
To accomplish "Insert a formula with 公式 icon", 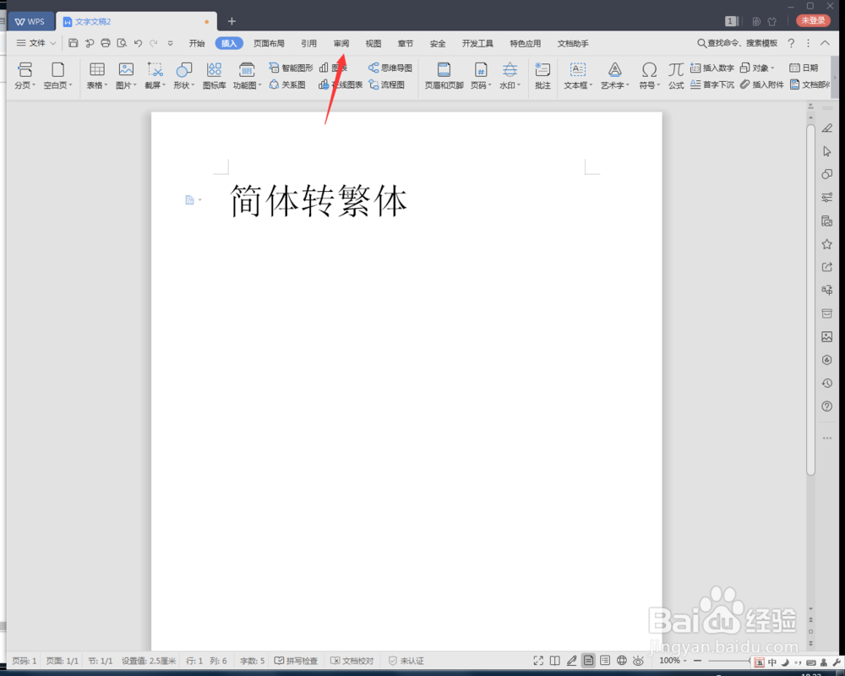I will tap(676, 75).
